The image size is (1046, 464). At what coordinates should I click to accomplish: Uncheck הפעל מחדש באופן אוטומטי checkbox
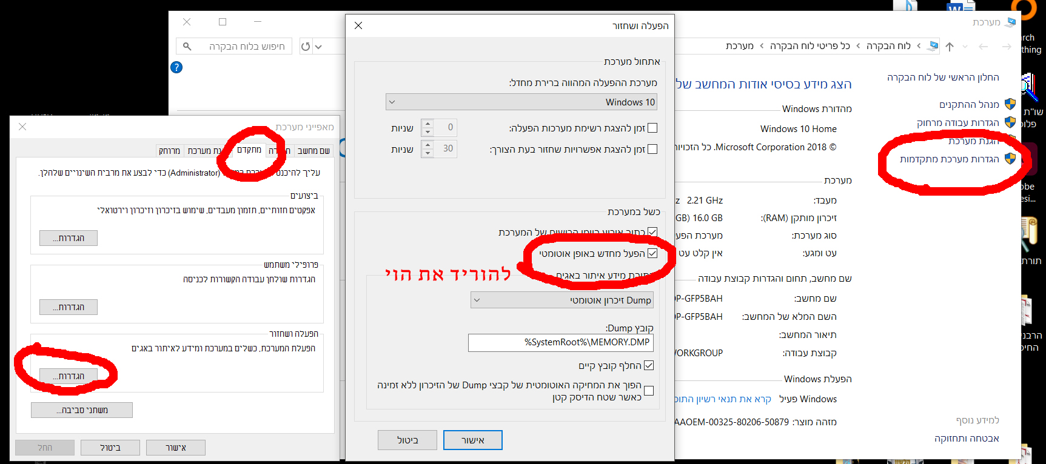652,253
